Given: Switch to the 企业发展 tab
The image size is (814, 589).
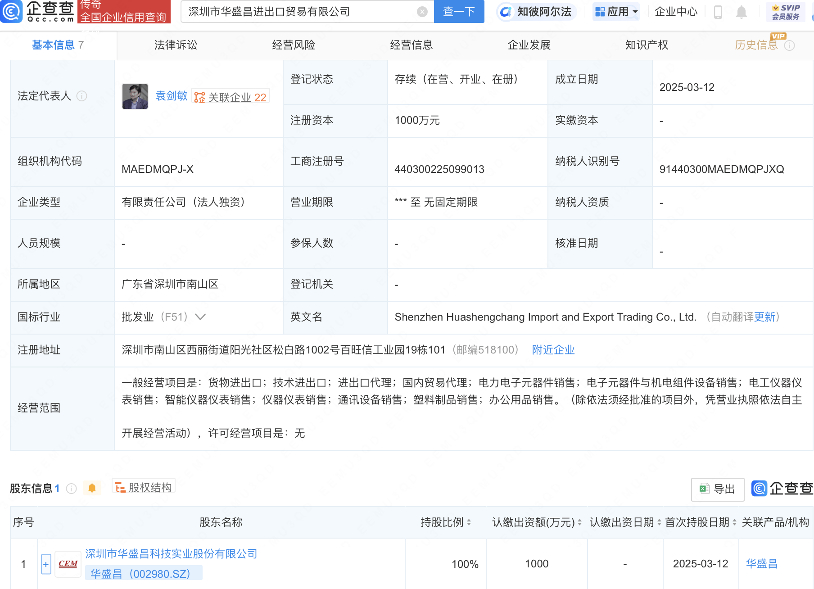Looking at the screenshot, I should click(x=529, y=45).
